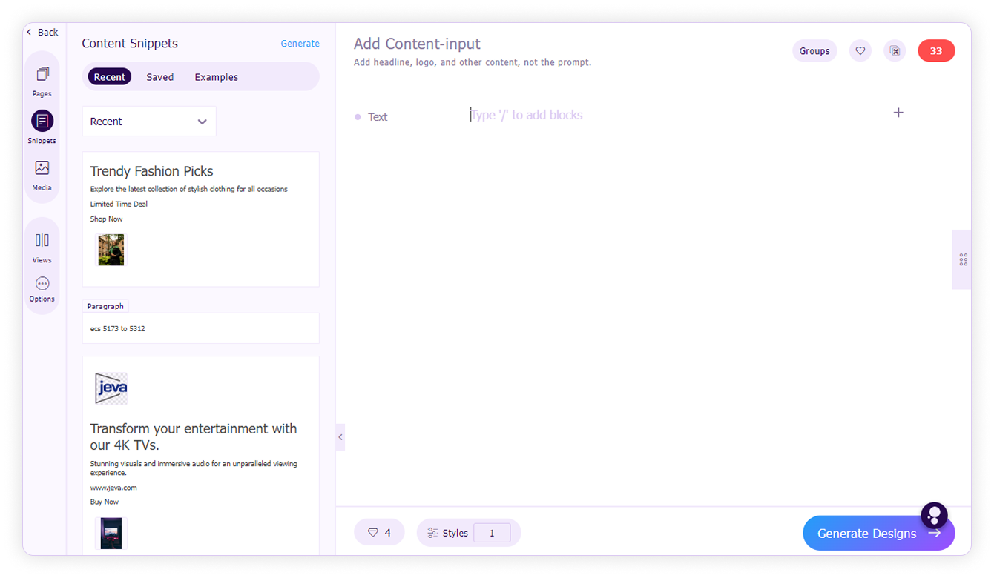Select the 'ecs 5173 to 5312' paragraph snippet

point(201,328)
